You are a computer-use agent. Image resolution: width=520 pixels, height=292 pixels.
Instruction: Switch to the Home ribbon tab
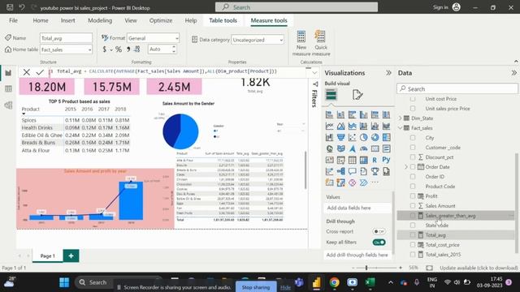click(41, 20)
